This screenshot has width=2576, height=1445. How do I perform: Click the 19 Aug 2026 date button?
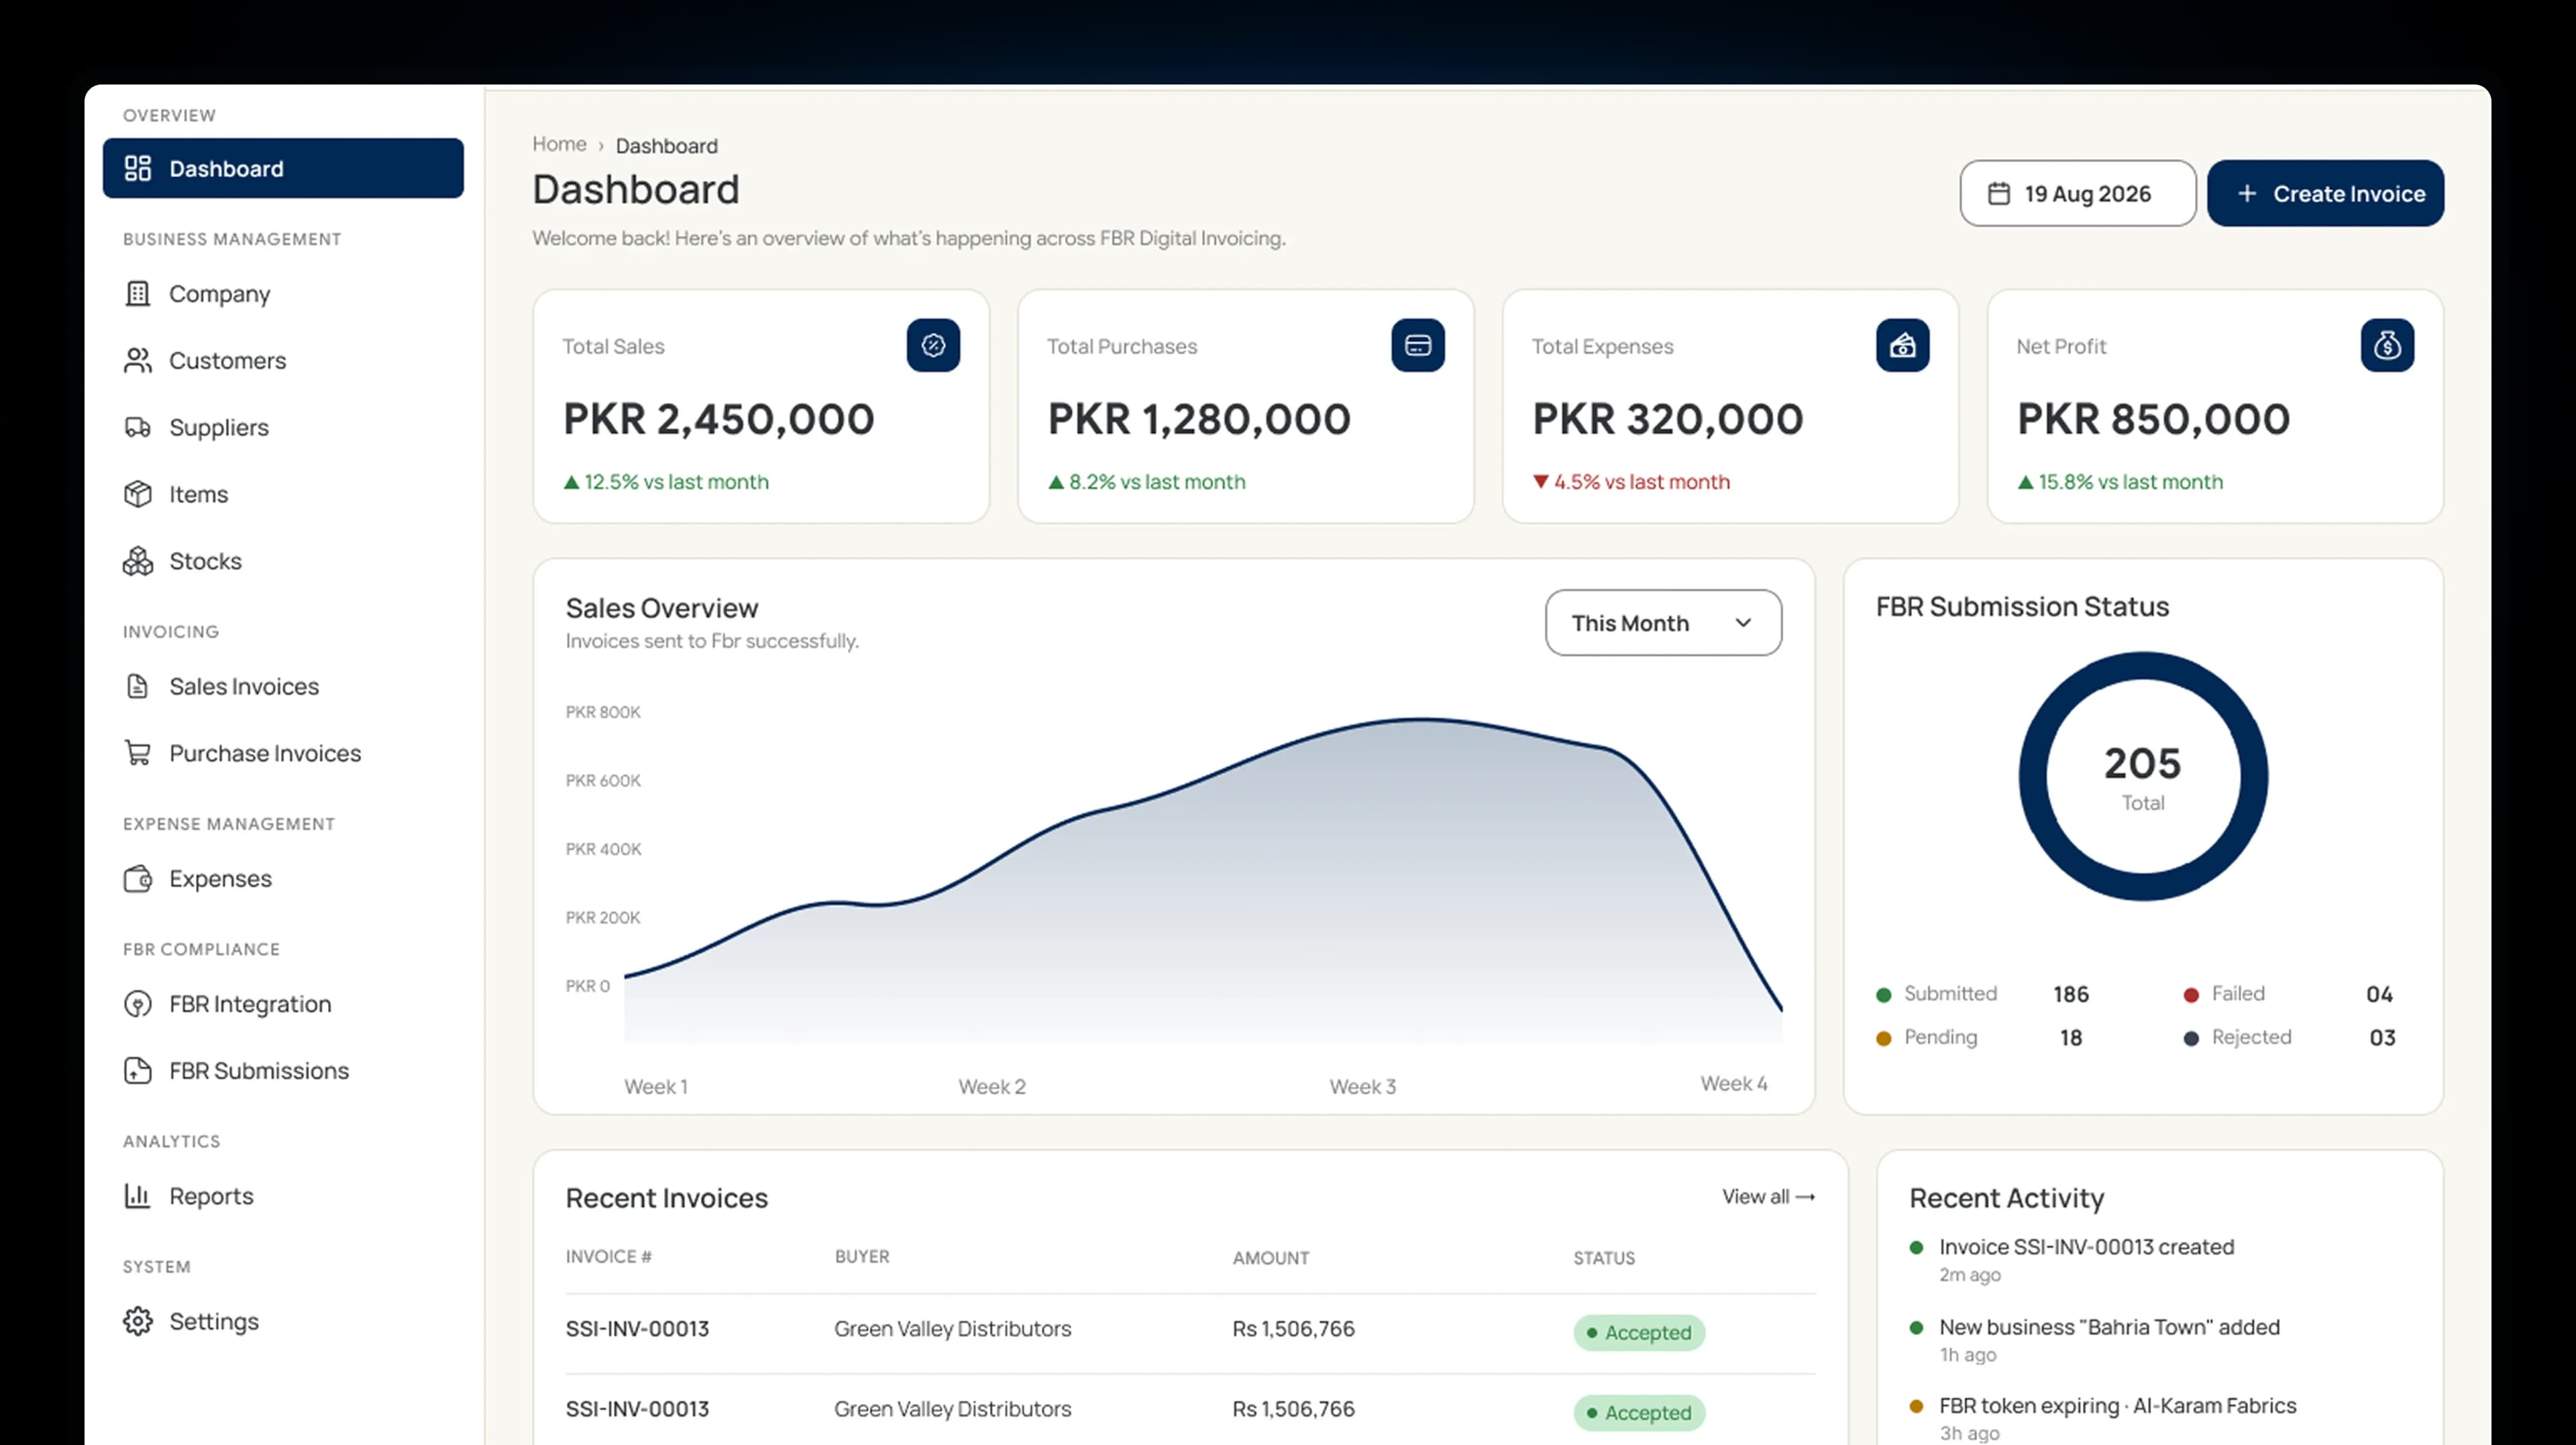click(2077, 193)
